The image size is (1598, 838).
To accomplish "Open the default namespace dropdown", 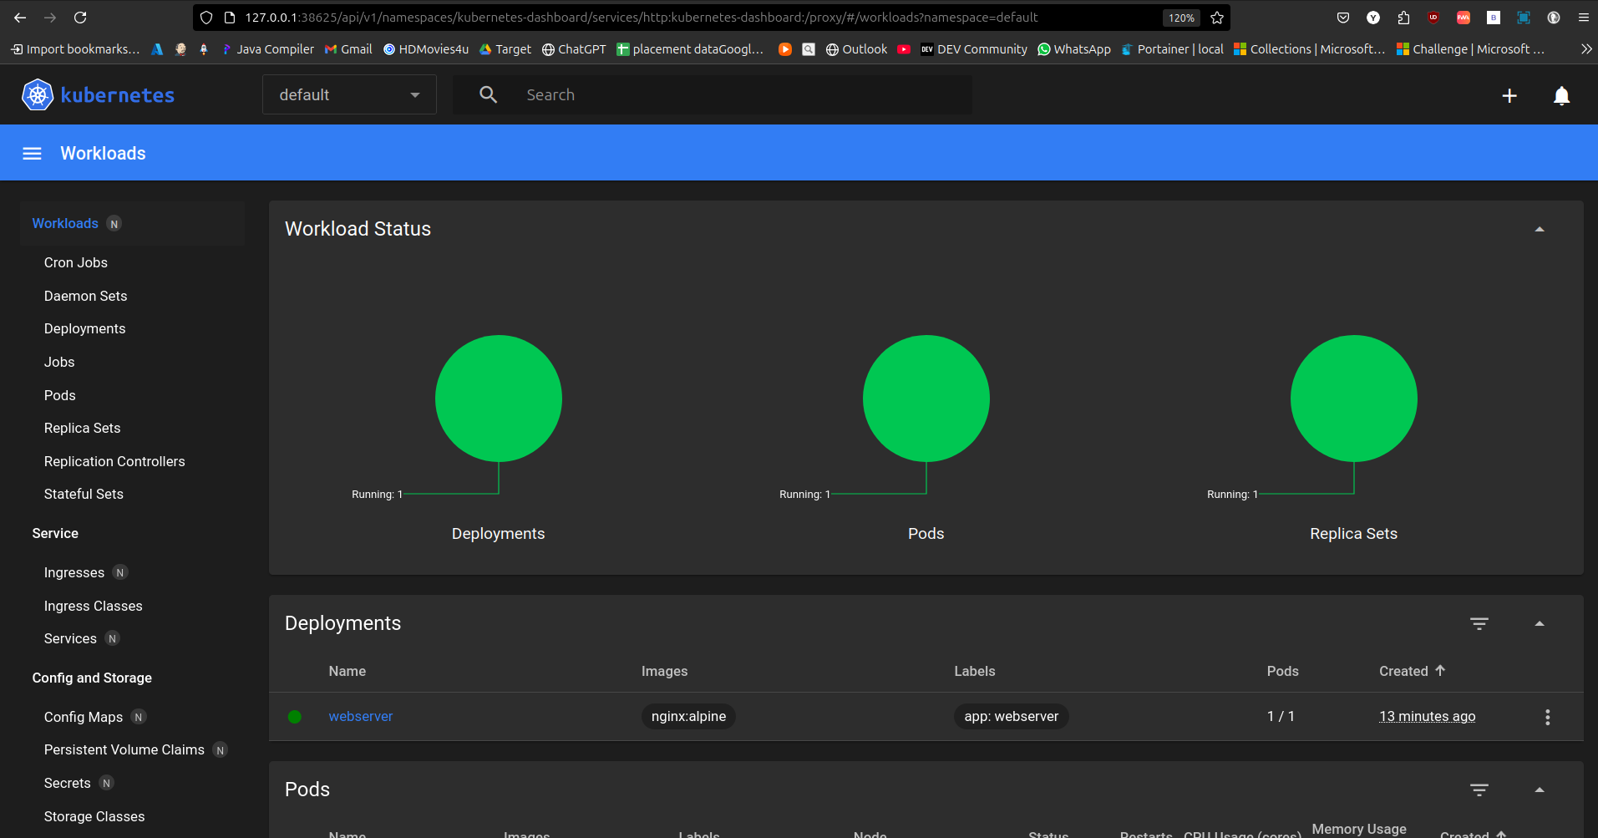I will coord(349,95).
